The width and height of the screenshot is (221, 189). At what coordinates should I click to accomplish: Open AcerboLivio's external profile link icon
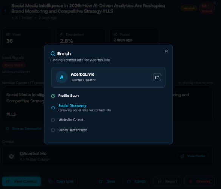[157, 77]
